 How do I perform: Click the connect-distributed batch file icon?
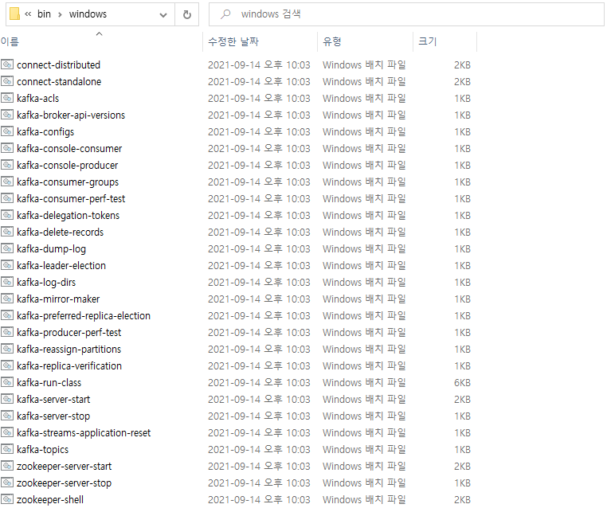tap(7, 64)
